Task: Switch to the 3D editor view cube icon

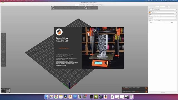Action: click(x=3, y=91)
